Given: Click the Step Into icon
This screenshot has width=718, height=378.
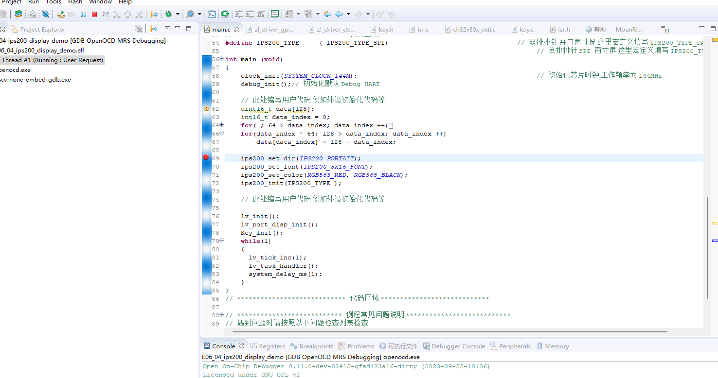Looking at the screenshot, I should (x=117, y=14).
